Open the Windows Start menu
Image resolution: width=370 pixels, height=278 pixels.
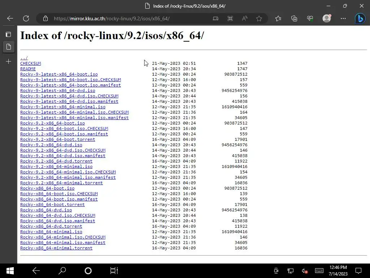(10, 271)
